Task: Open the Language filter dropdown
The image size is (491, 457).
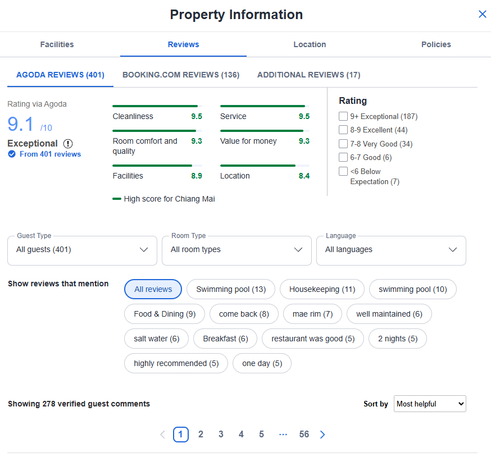Action: point(391,250)
